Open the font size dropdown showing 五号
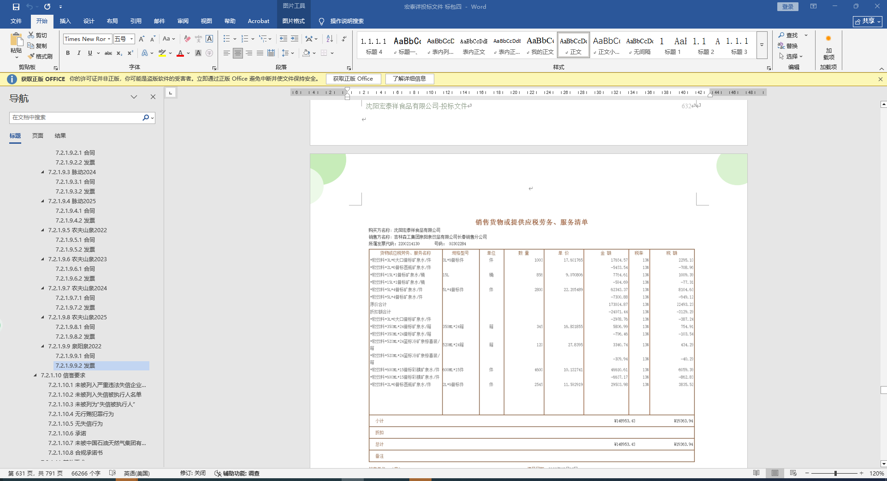 click(131, 39)
